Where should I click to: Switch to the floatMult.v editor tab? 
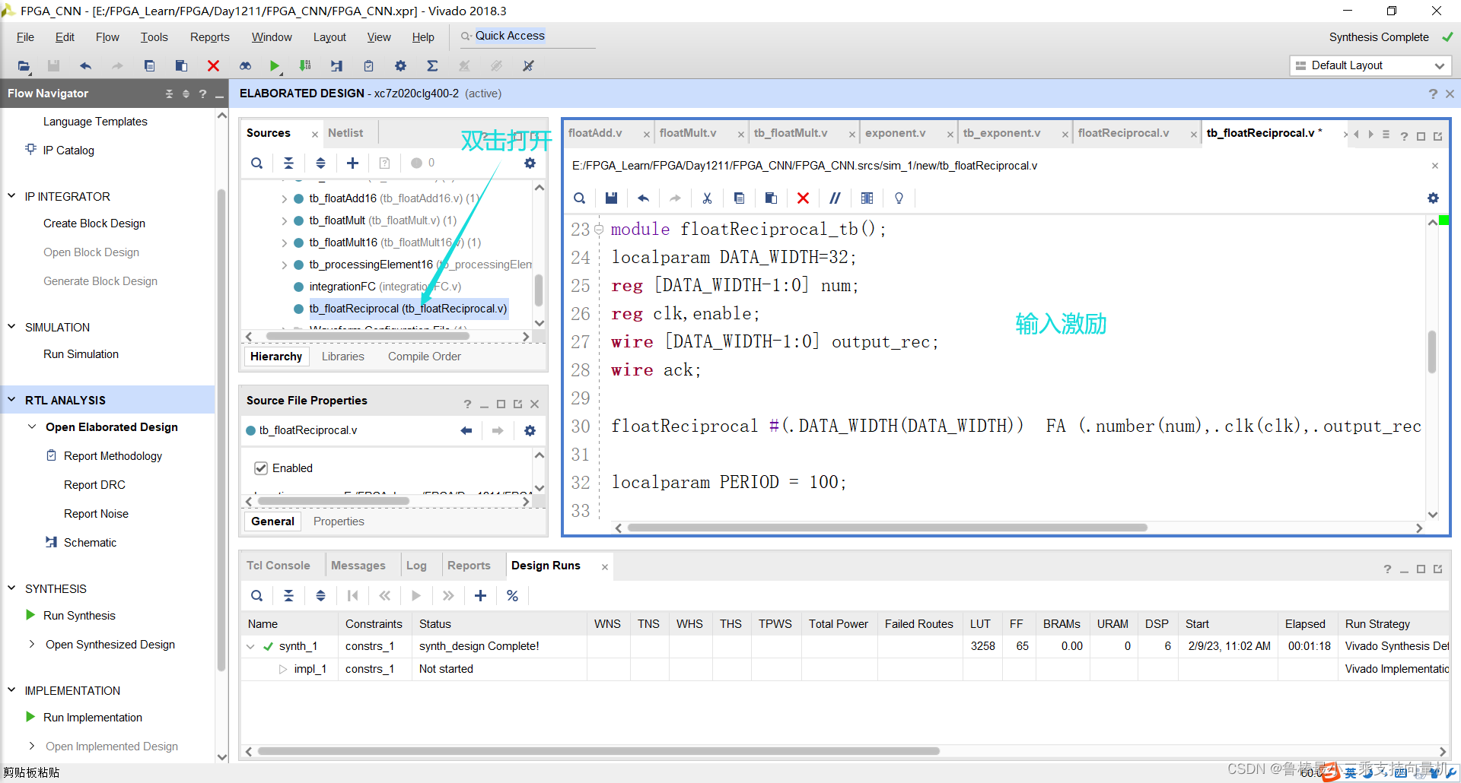(x=688, y=133)
